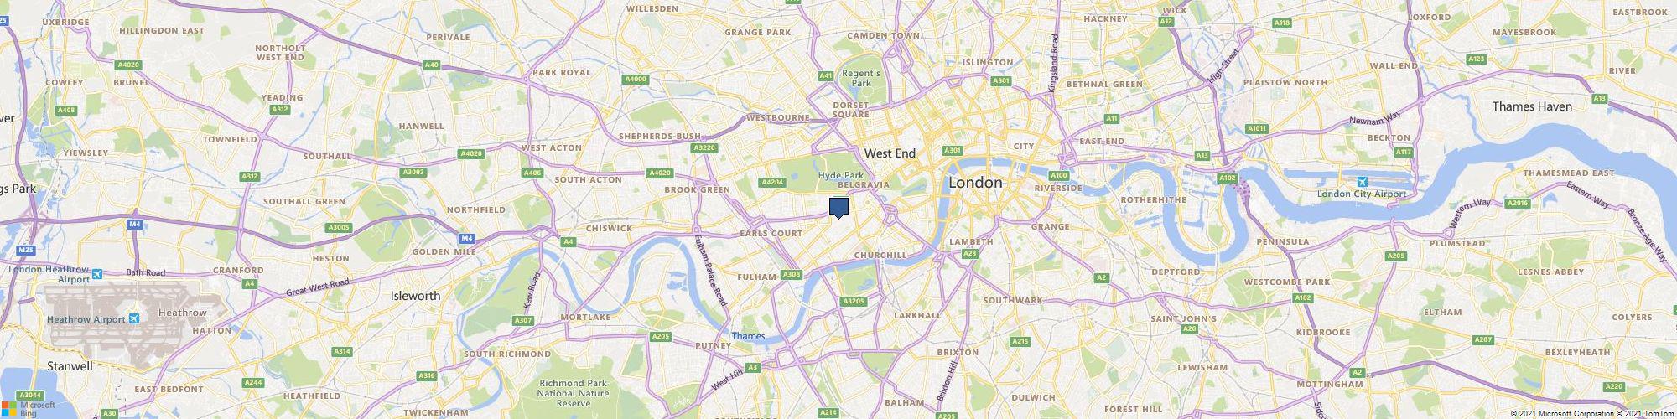This screenshot has height=419, width=1677.
Task: Select the Hyde Park label
Action: [840, 175]
